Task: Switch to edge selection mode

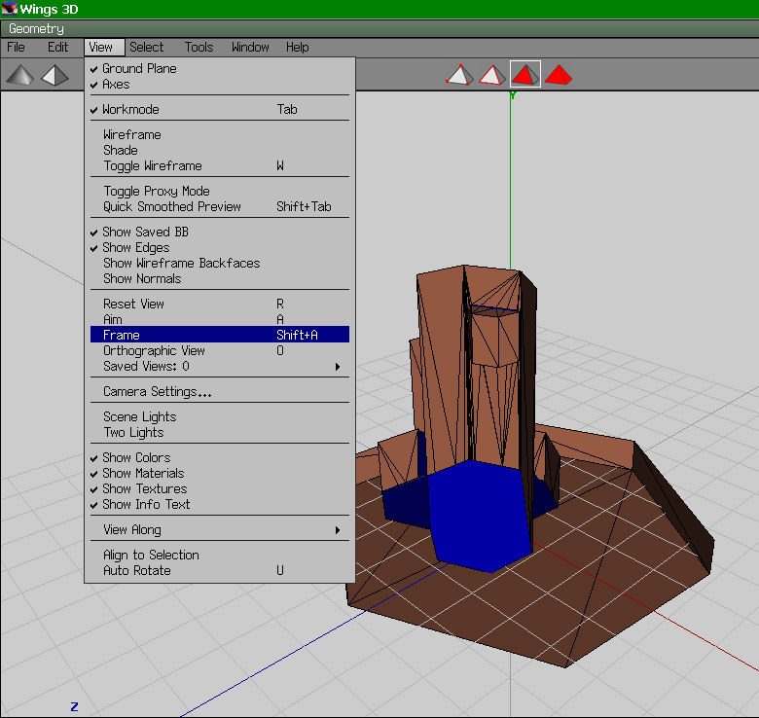Action: [x=492, y=74]
